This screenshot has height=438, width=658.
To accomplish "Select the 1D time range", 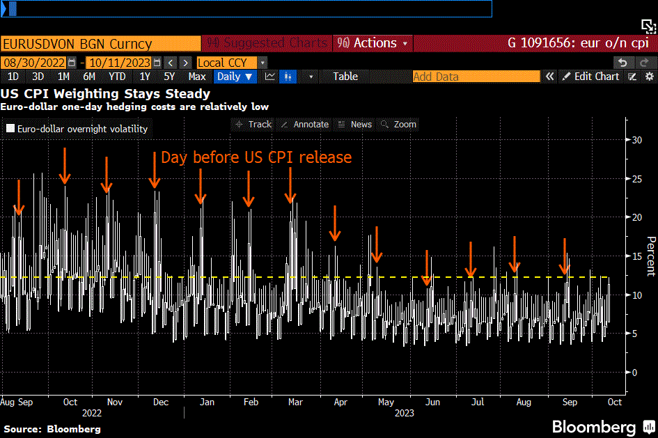I will 13,77.
